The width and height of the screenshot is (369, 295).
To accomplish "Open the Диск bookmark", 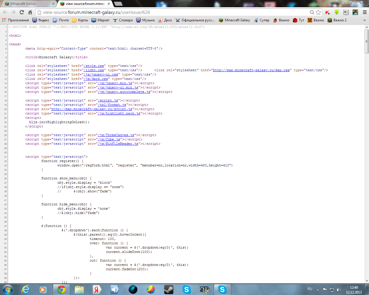I will (x=165, y=20).
